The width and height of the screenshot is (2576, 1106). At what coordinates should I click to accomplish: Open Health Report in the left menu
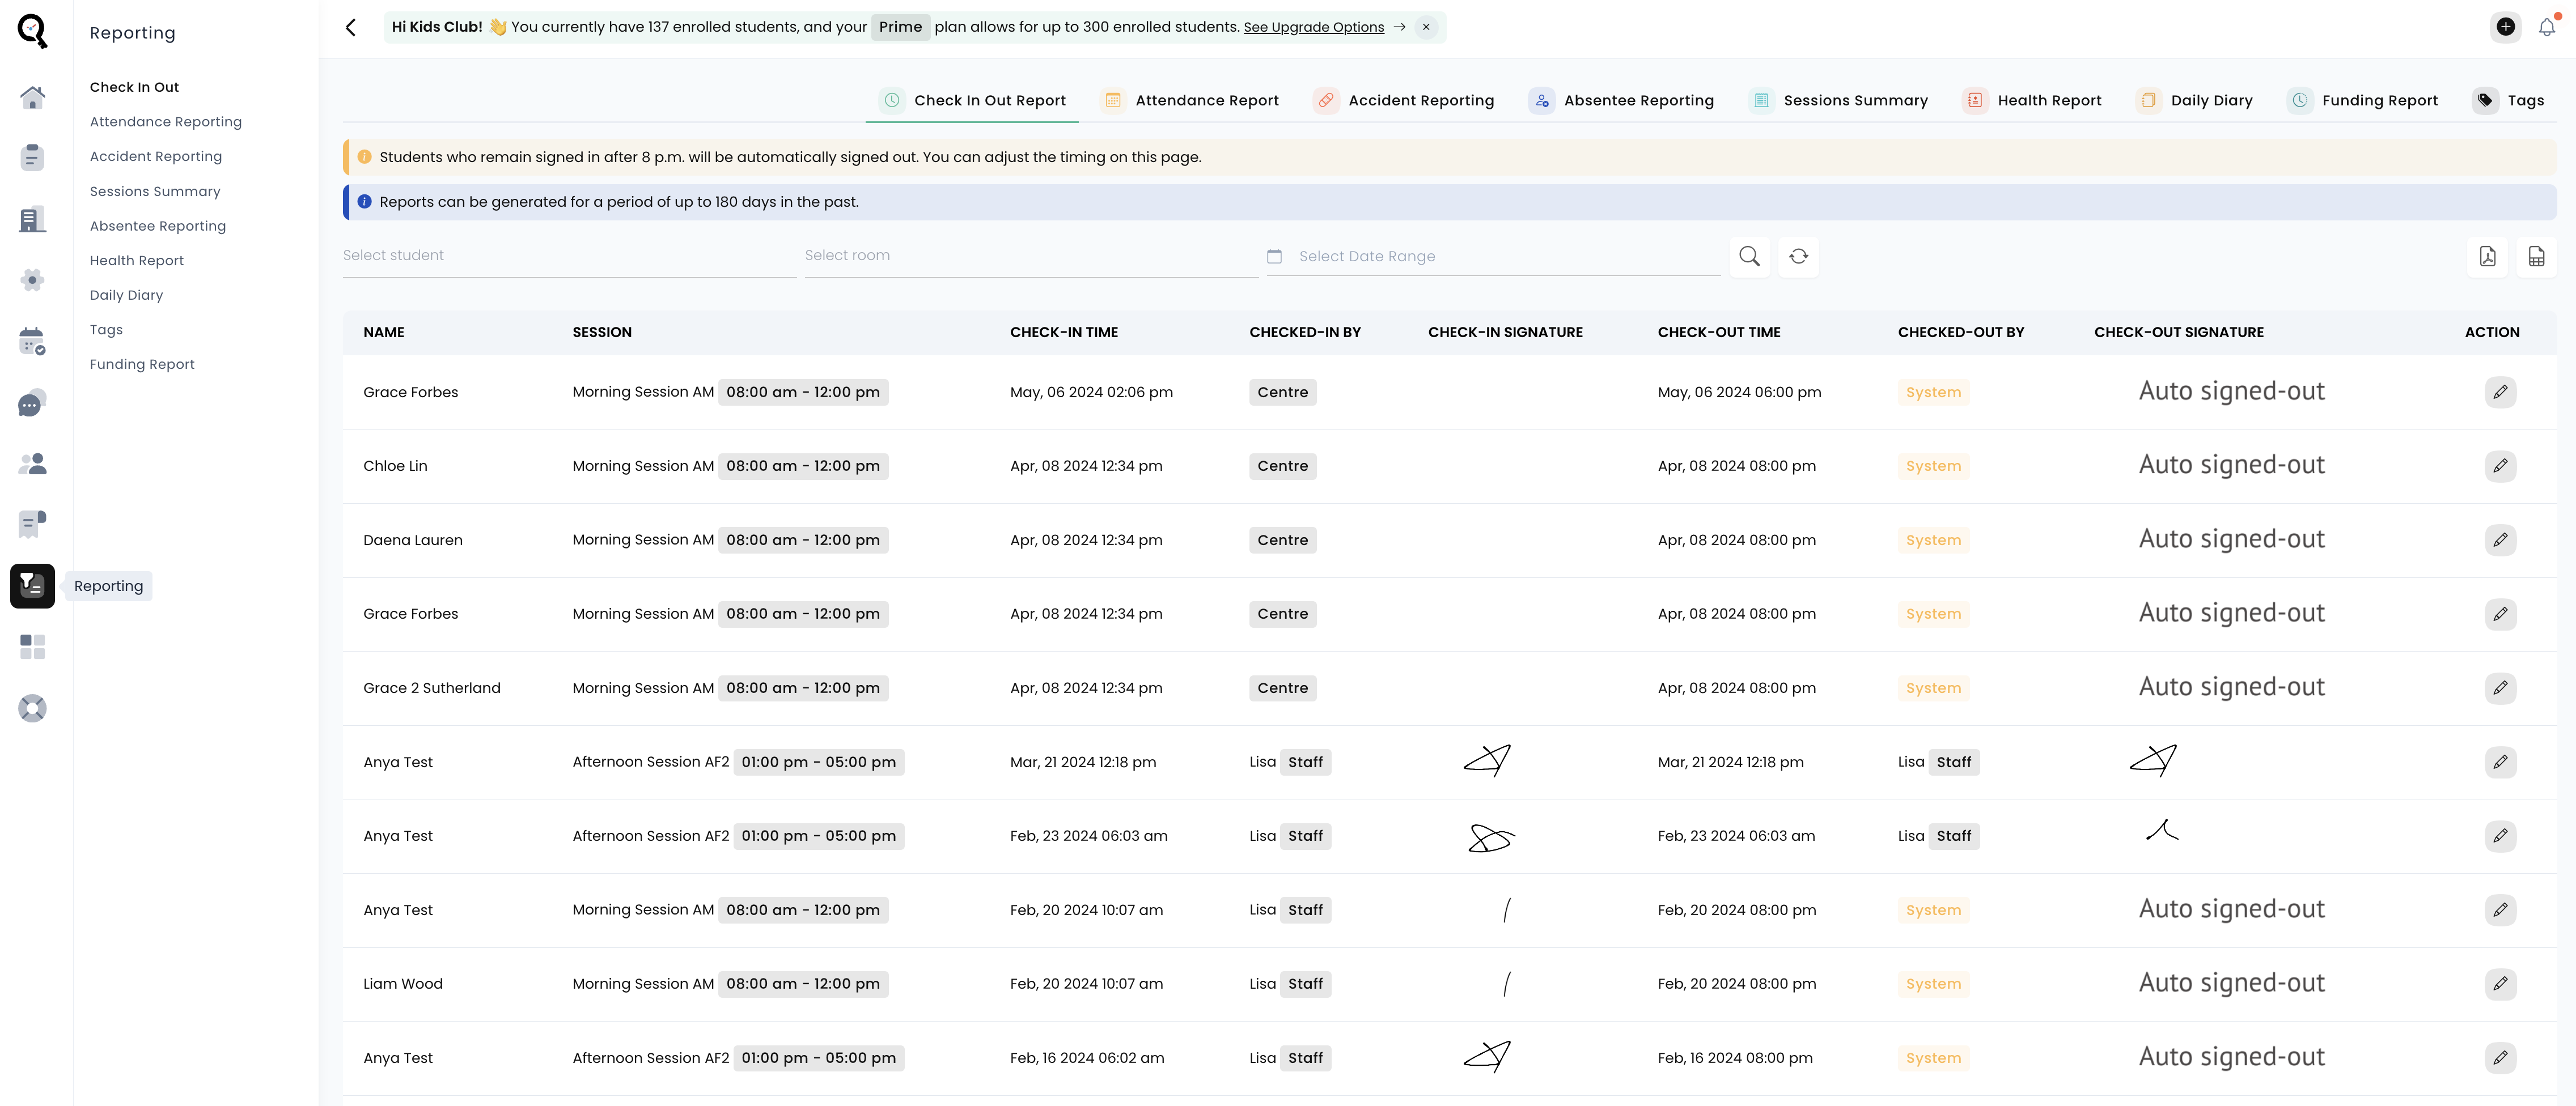click(137, 260)
